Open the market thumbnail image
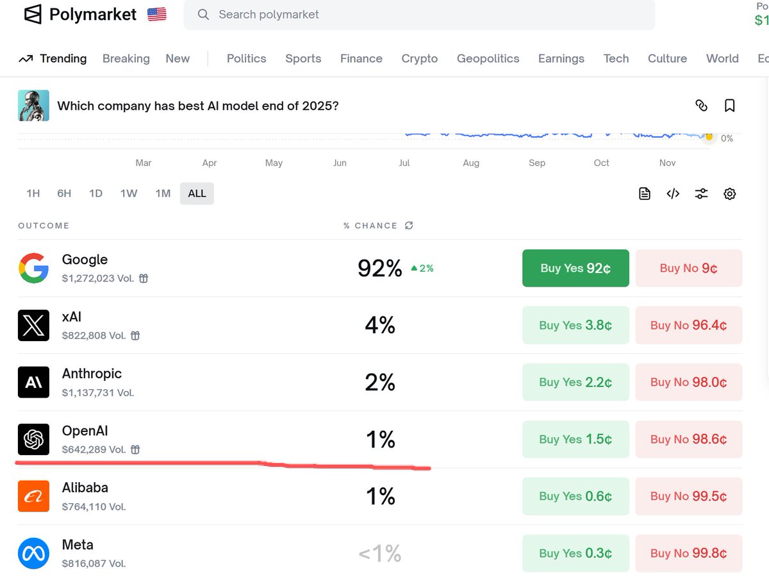This screenshot has height=577, width=769. tap(33, 106)
